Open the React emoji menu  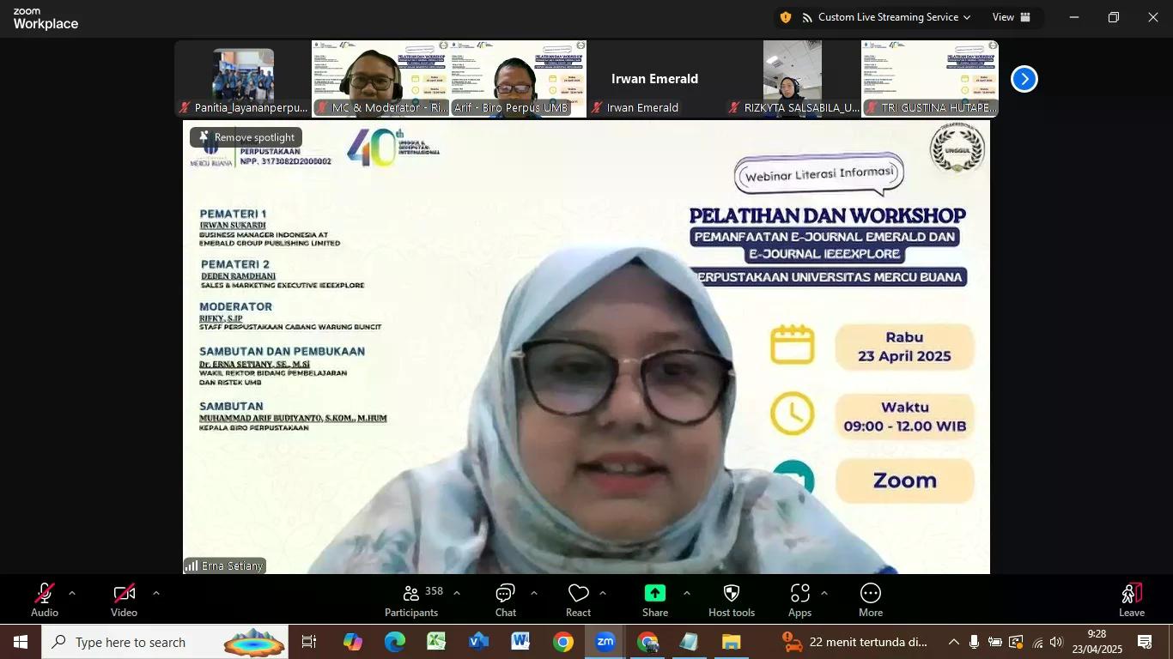(x=578, y=600)
